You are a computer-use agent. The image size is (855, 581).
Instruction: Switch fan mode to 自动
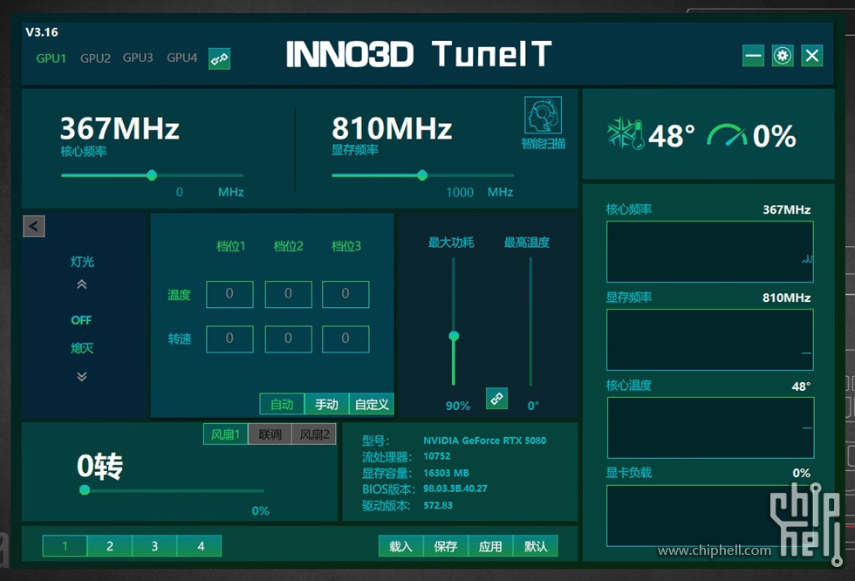click(282, 405)
